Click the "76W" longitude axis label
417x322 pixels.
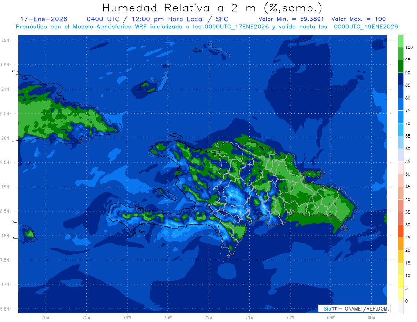[x=46, y=317]
